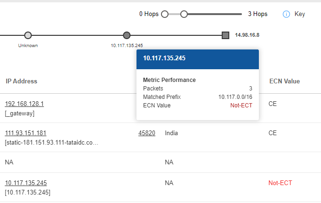Image resolution: width=321 pixels, height=203 pixels.
Task: Click the right hops slider handle
Action: pos(184,14)
